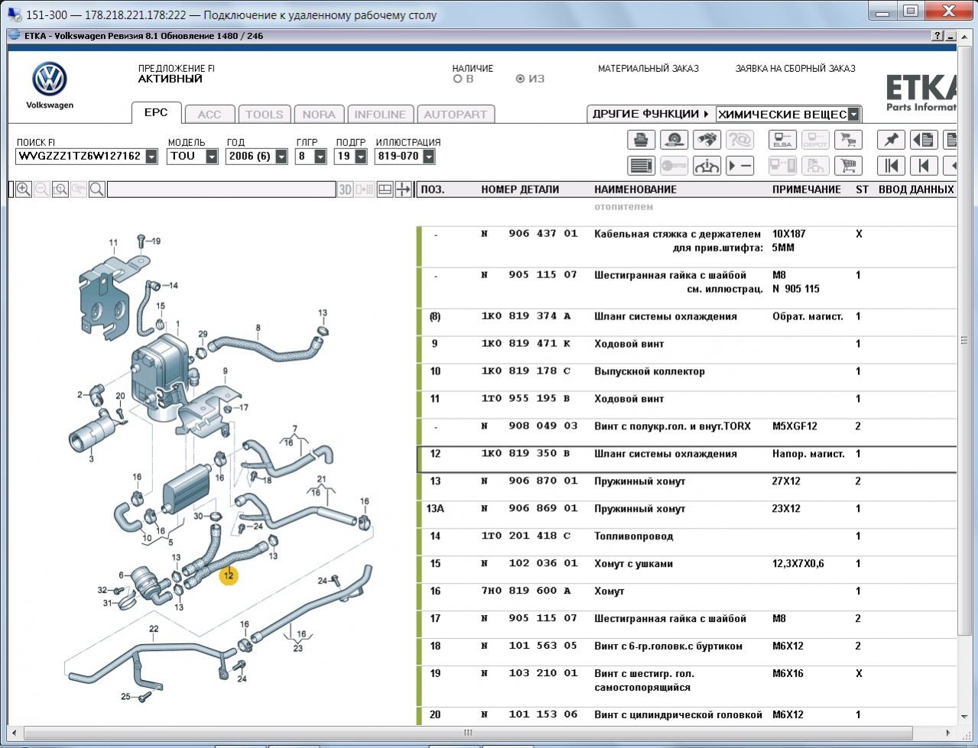Go to previous record icon

pyautogui.click(x=924, y=165)
